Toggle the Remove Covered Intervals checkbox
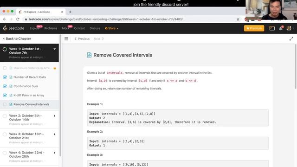 (5, 104)
